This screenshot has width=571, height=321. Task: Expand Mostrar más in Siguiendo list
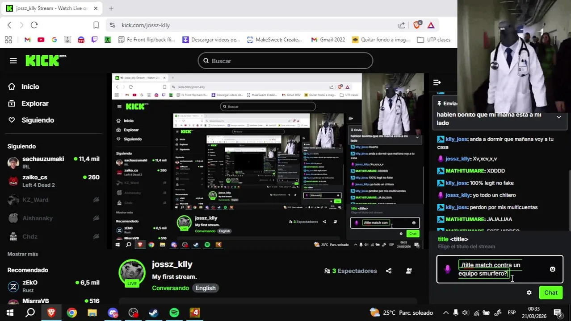pyautogui.click(x=23, y=254)
